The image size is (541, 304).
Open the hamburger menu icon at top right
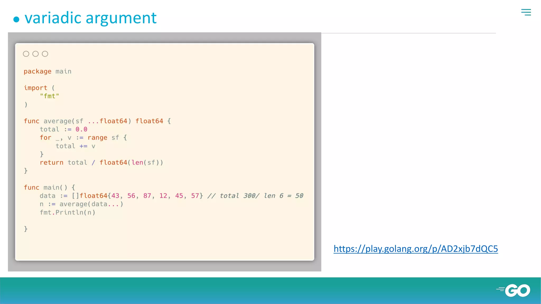[x=526, y=12]
